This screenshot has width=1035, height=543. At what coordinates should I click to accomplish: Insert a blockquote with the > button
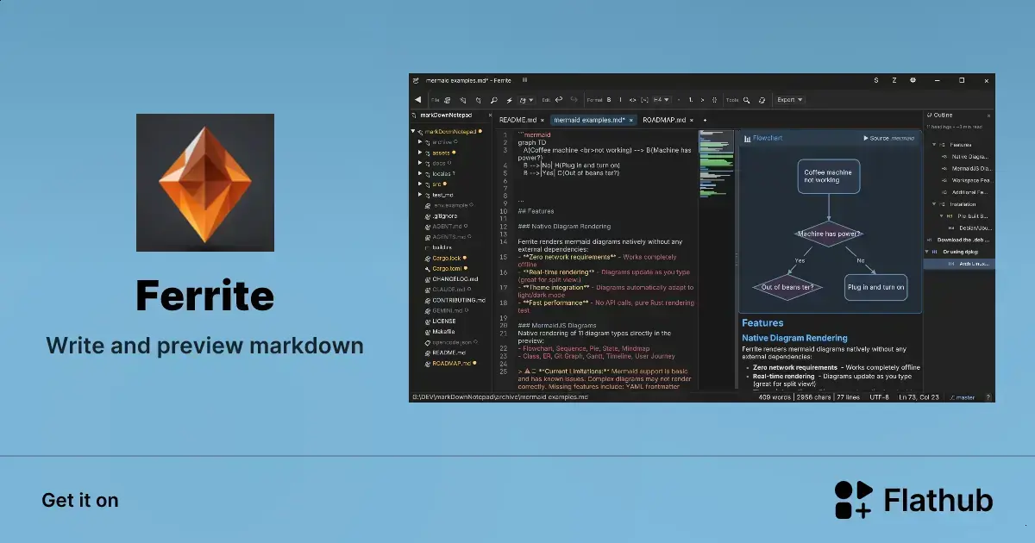tap(702, 100)
